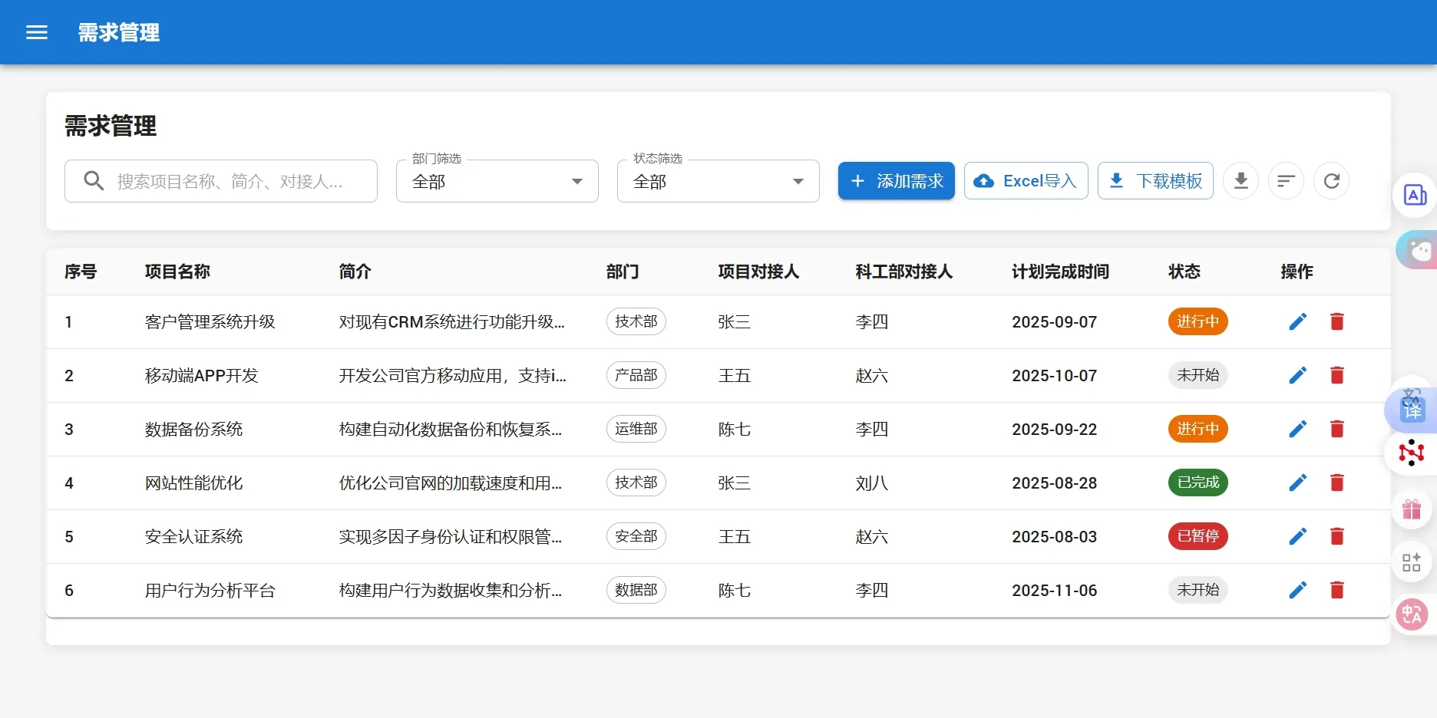Download the template via 下载模板

click(x=1155, y=181)
